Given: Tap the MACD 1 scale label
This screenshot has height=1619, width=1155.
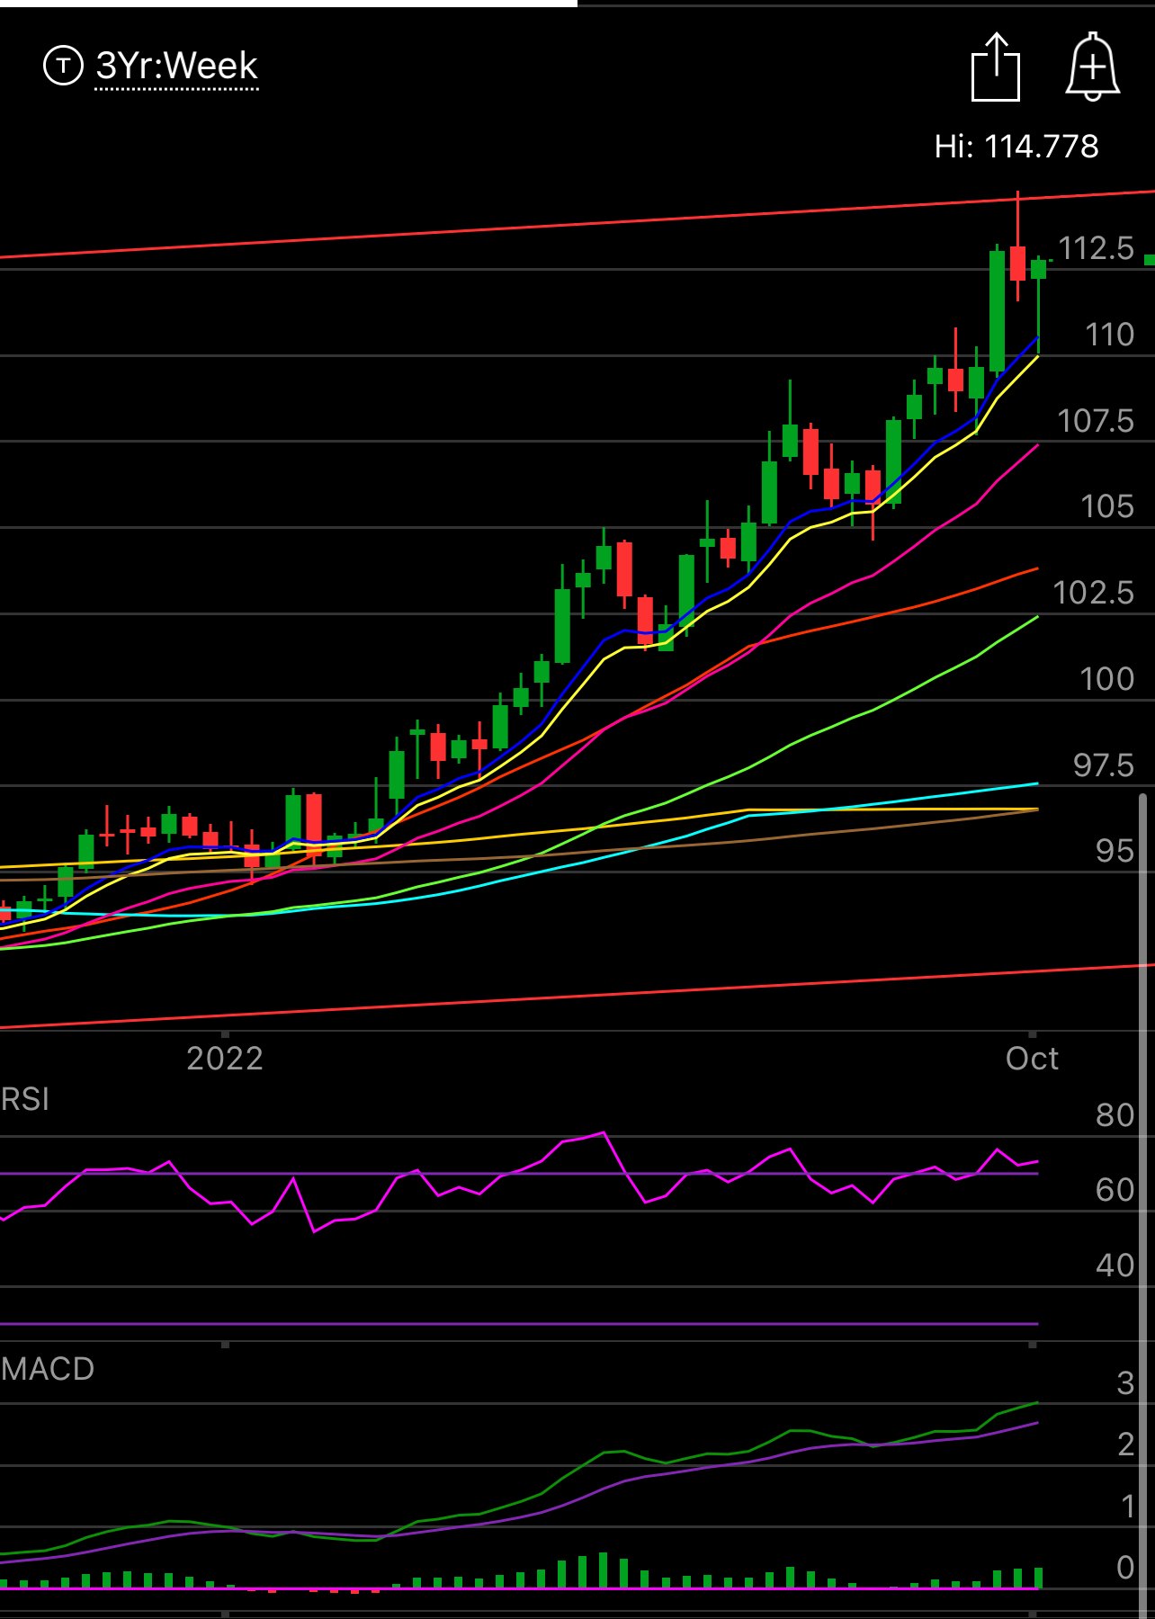Looking at the screenshot, I should tap(1127, 1506).
